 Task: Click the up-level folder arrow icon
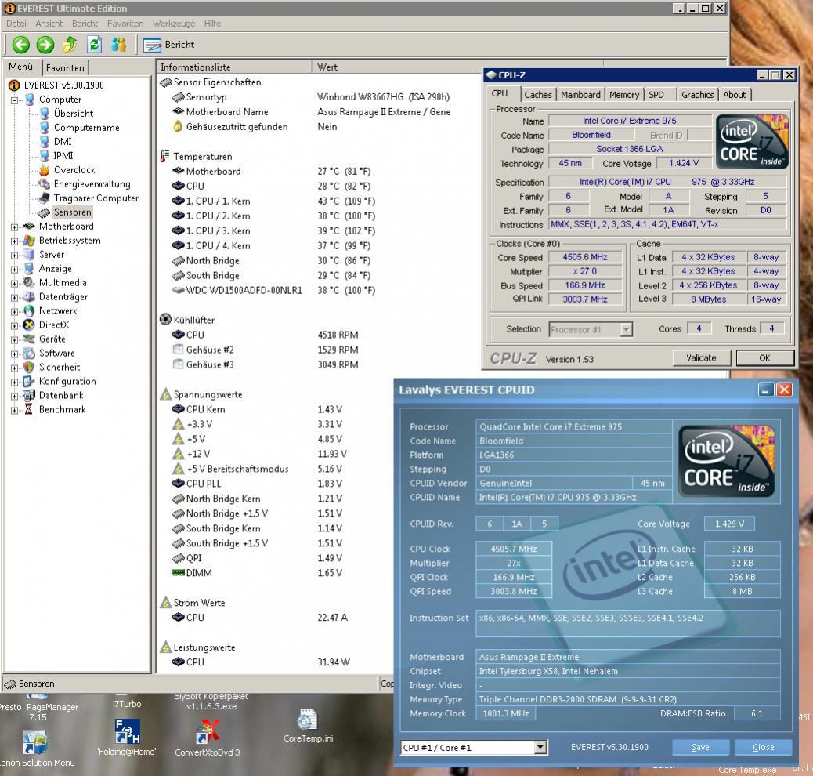tap(70, 45)
